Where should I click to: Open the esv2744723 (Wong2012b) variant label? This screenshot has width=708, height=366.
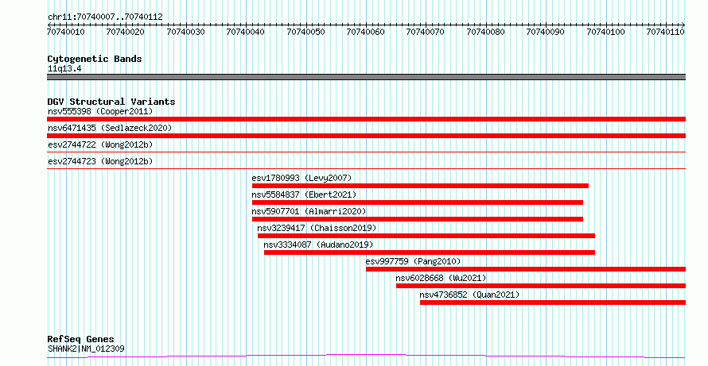(x=100, y=161)
